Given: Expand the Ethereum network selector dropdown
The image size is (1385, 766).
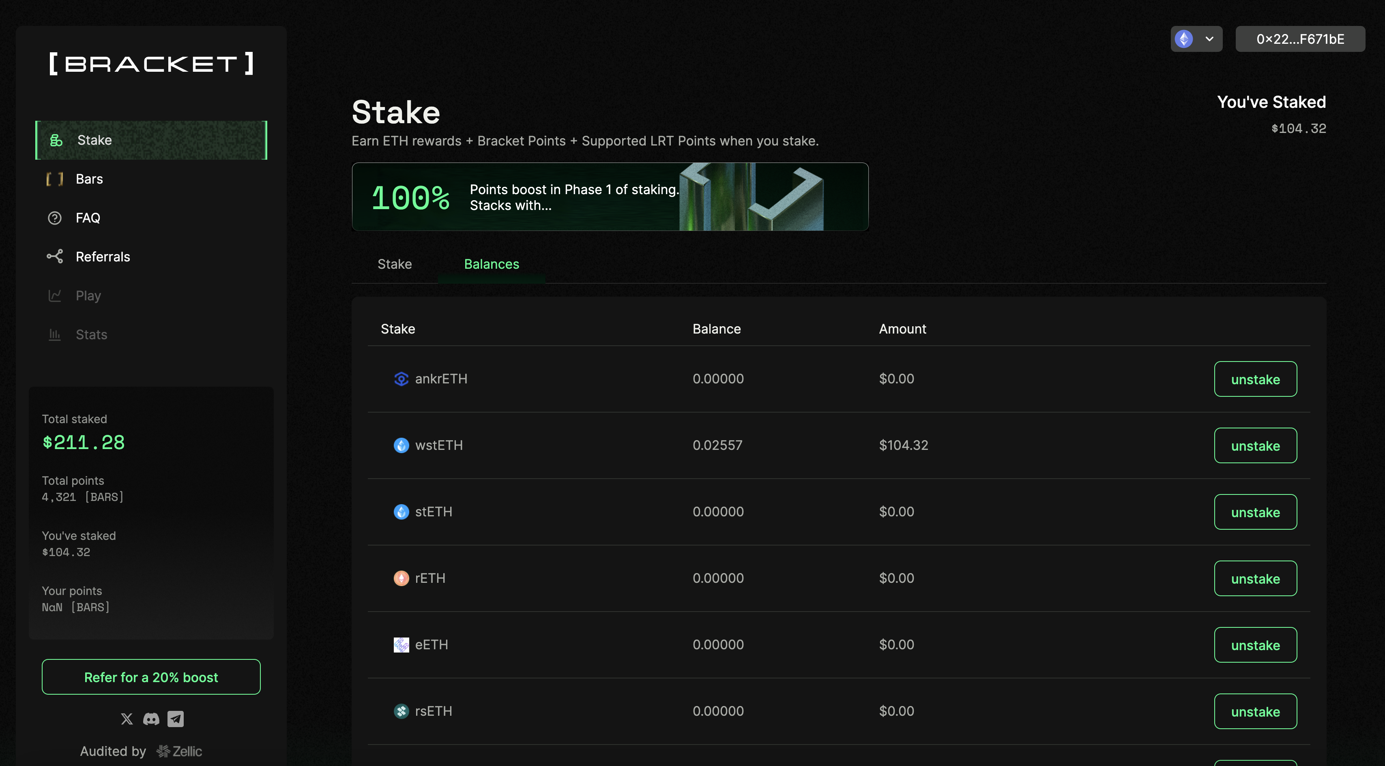Looking at the screenshot, I should pos(1196,39).
